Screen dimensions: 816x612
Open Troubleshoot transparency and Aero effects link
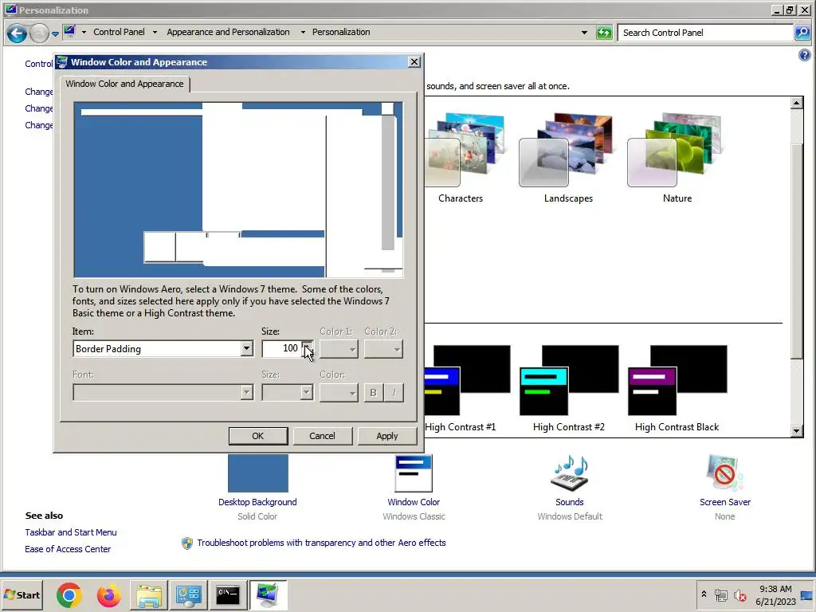321,543
